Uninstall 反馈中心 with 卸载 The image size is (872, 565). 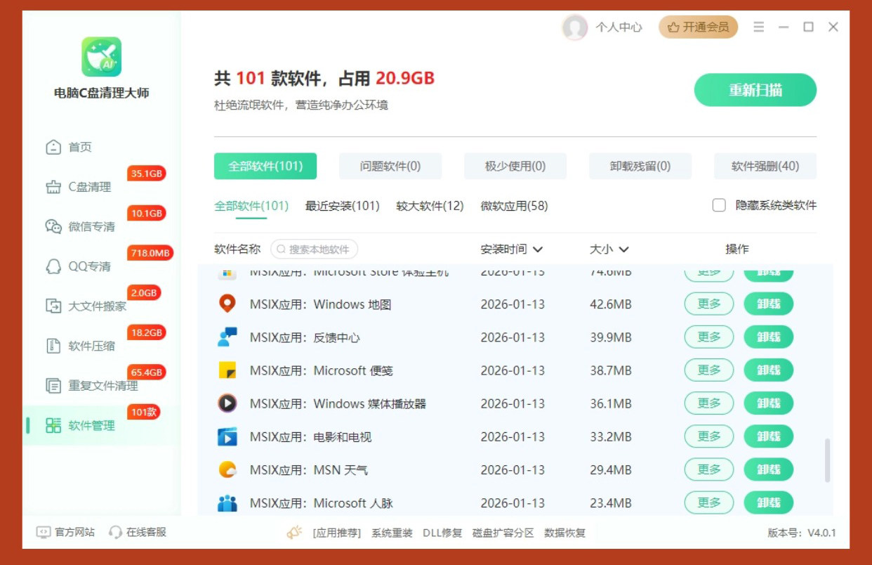769,337
